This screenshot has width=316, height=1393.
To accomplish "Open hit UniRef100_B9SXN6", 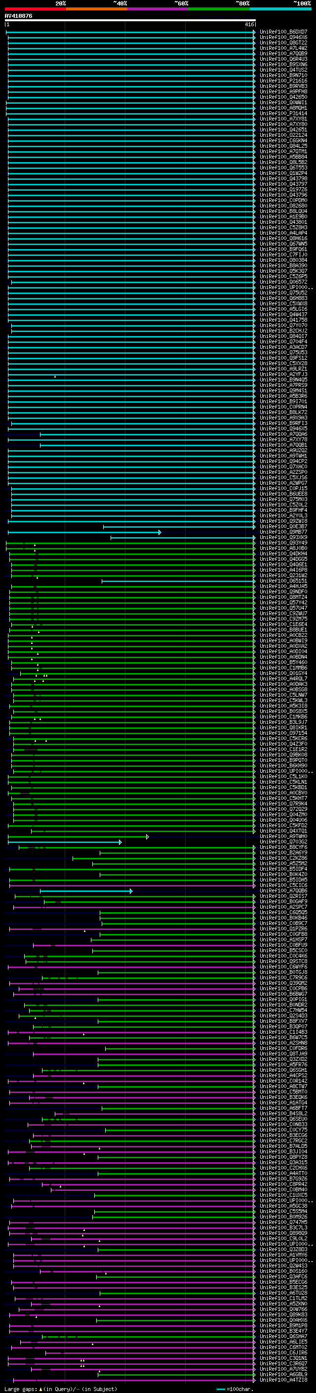I will (x=283, y=64).
